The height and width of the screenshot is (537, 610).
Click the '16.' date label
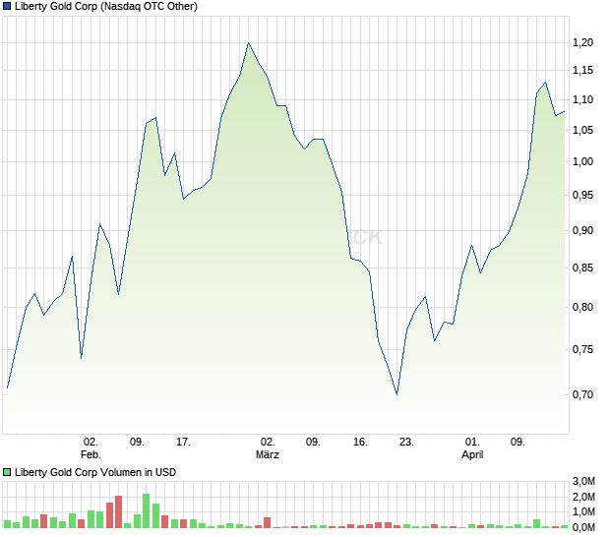(360, 442)
